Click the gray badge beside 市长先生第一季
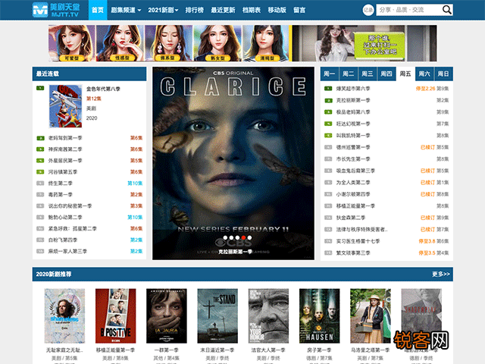485x364 pixels. click(x=328, y=159)
